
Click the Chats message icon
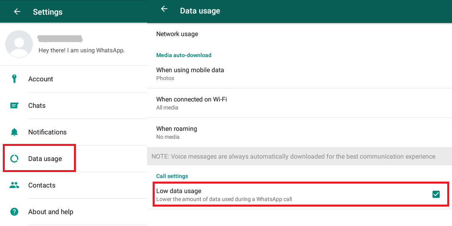click(14, 105)
